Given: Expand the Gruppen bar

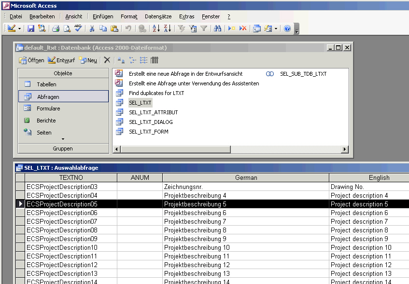Looking at the screenshot, I should click(63, 149).
